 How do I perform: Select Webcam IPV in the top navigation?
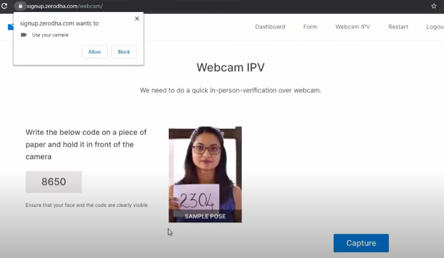(x=352, y=27)
